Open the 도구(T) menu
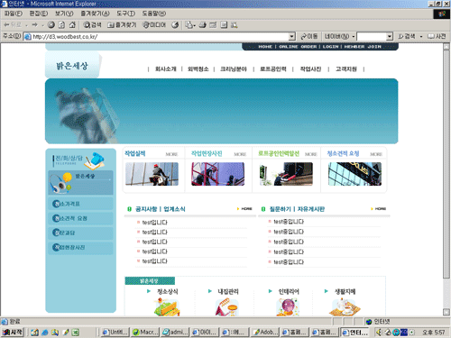 coord(125,14)
